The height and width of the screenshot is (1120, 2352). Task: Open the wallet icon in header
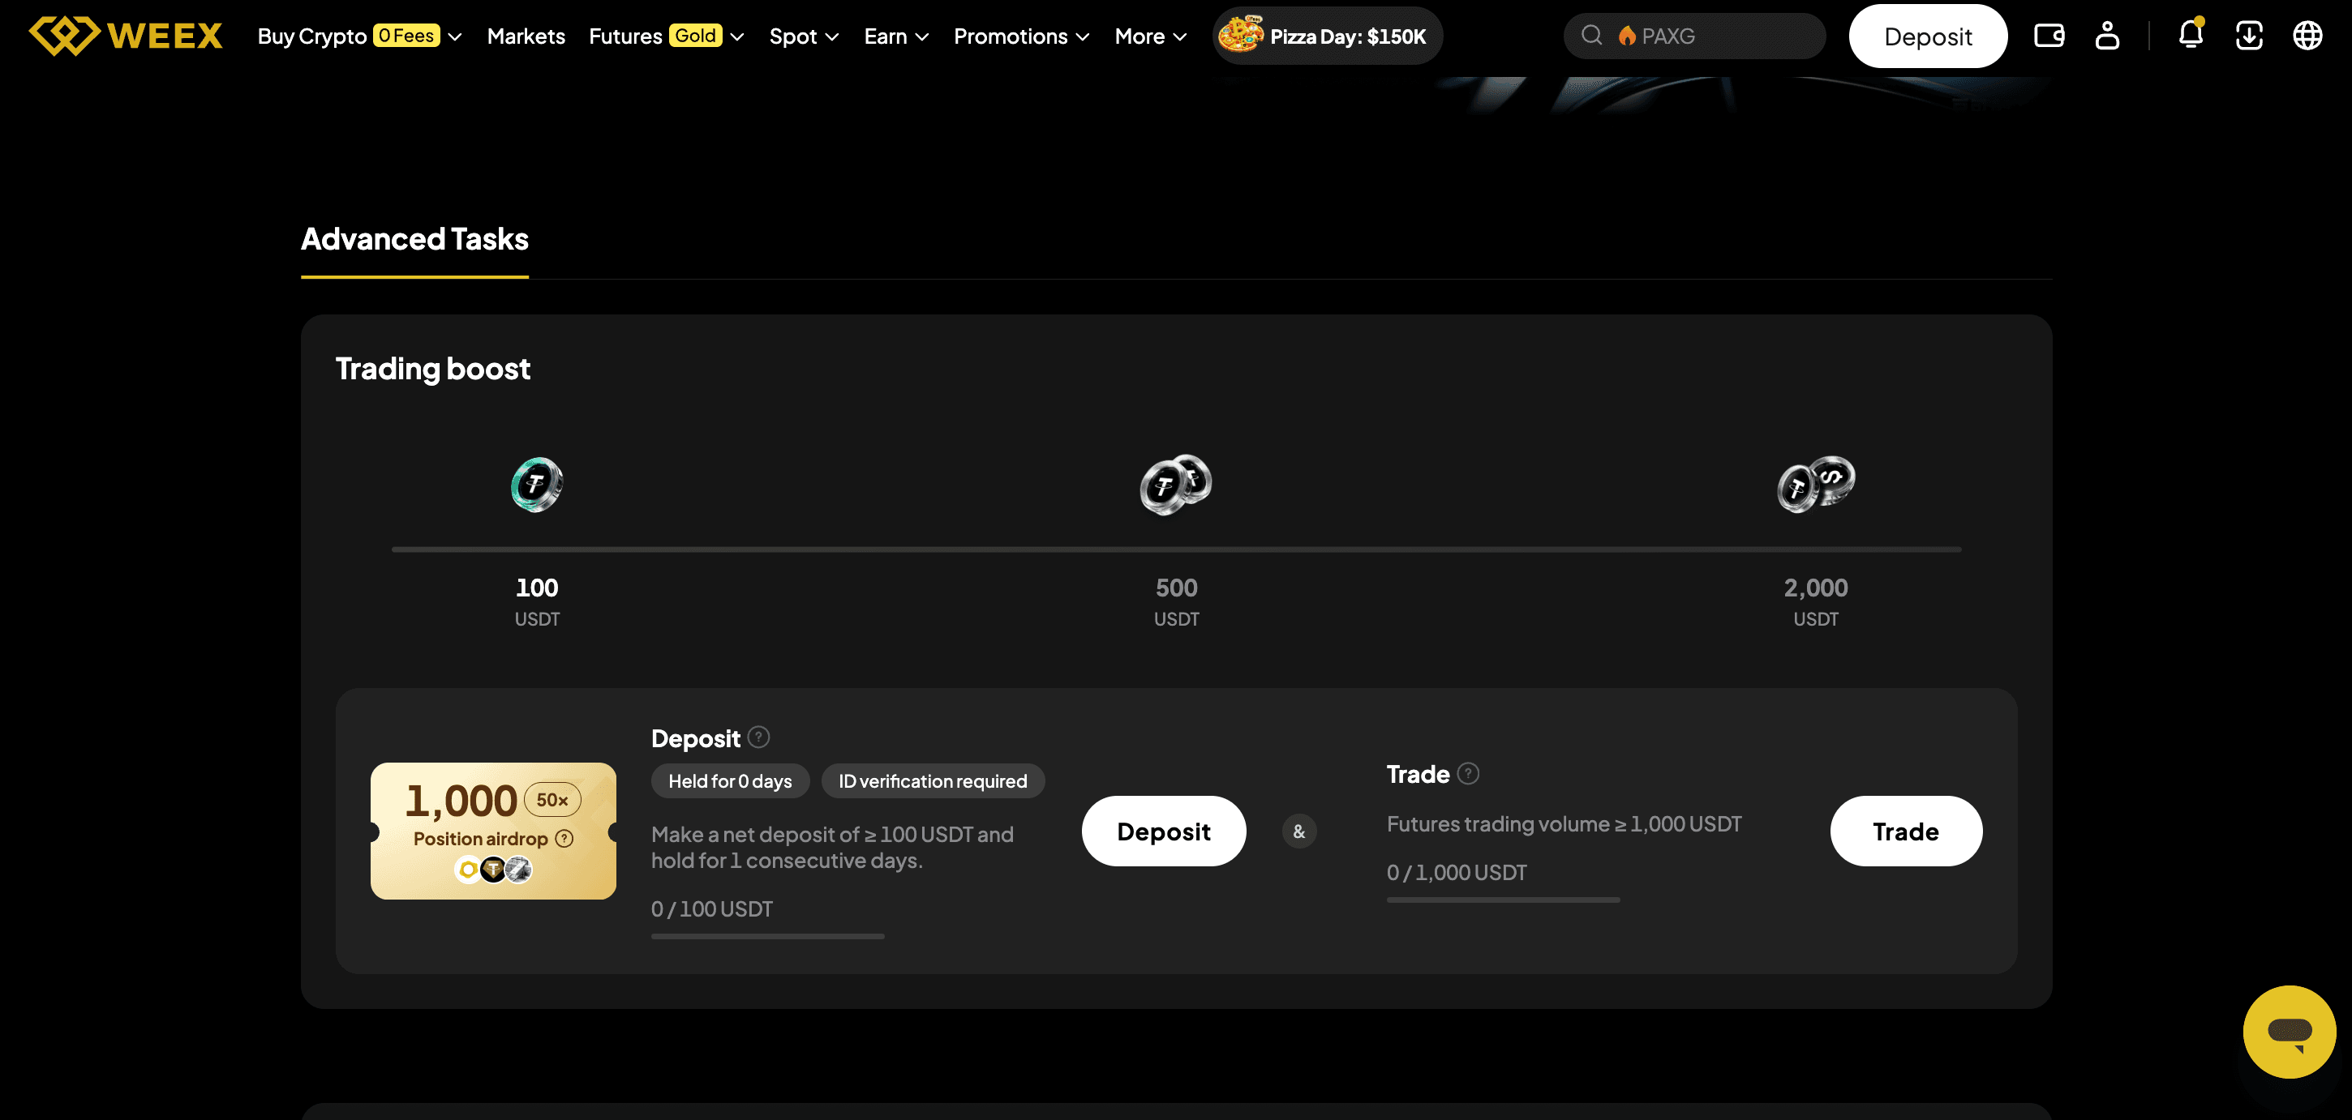tap(2049, 36)
